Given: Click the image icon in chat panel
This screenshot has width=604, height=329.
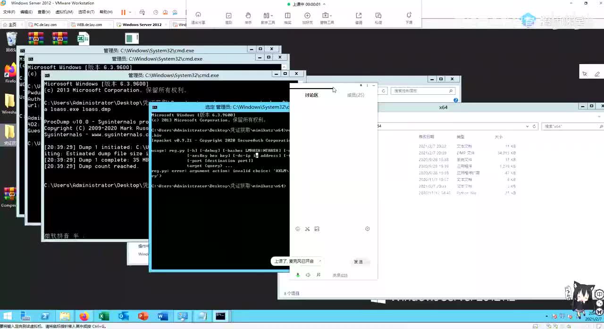Looking at the screenshot, I should click(317, 229).
